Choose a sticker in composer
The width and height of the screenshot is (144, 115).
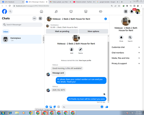[x=55, y=107]
